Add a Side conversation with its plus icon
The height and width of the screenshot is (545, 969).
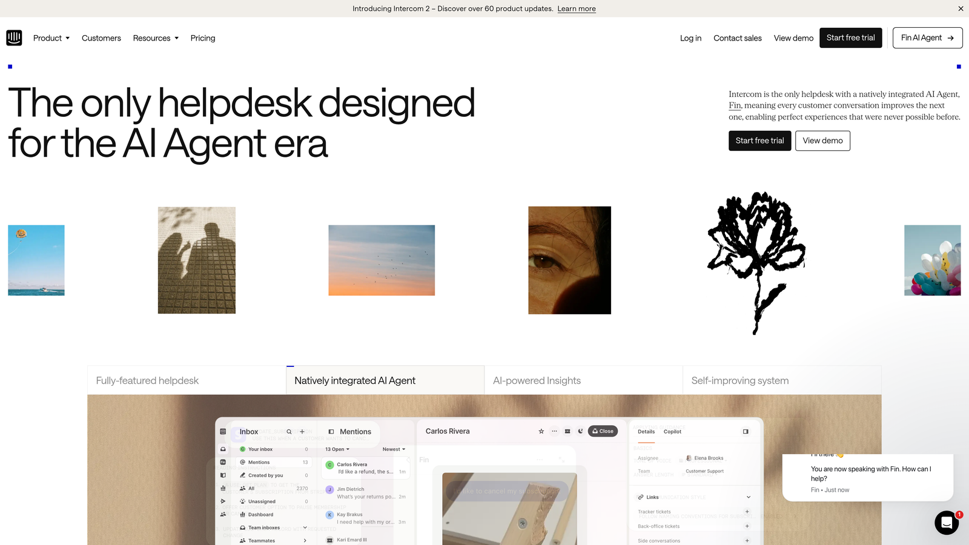point(747,541)
